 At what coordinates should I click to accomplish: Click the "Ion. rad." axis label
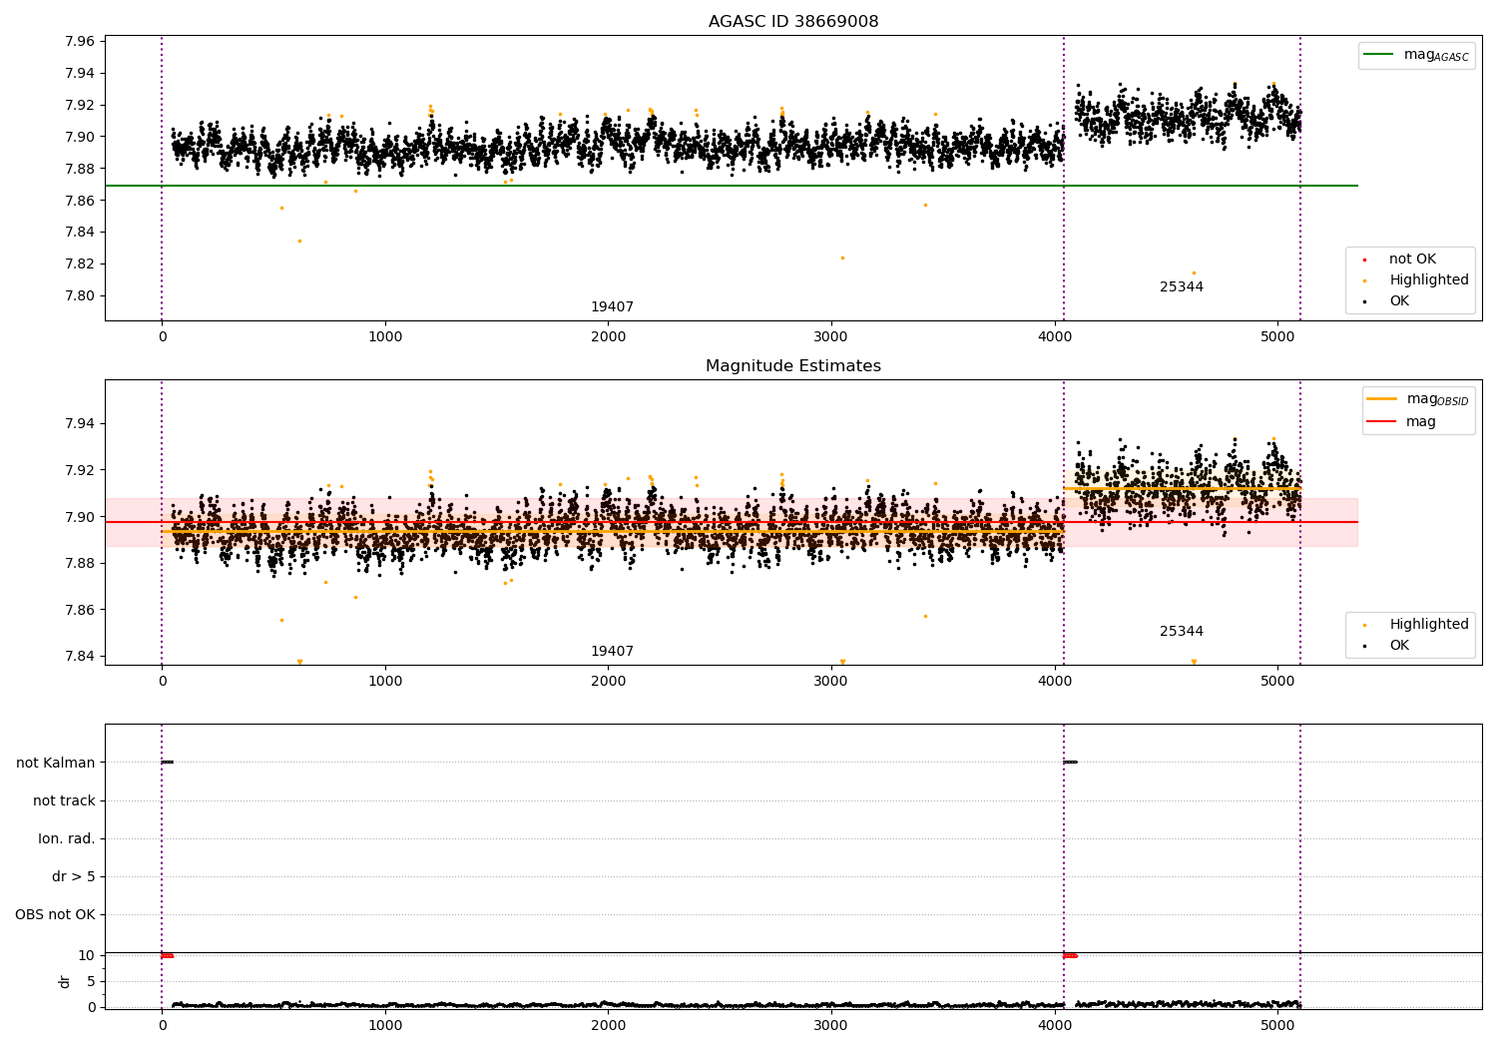[67, 838]
